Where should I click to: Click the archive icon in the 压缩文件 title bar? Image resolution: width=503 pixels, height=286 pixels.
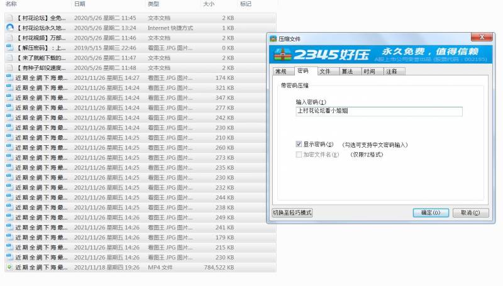pos(274,38)
